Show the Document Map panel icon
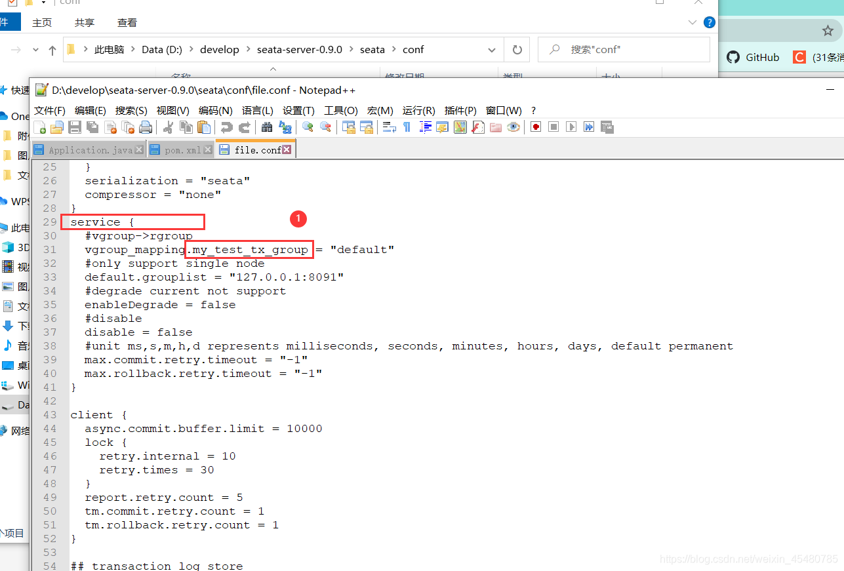This screenshot has width=844, height=571. click(460, 127)
